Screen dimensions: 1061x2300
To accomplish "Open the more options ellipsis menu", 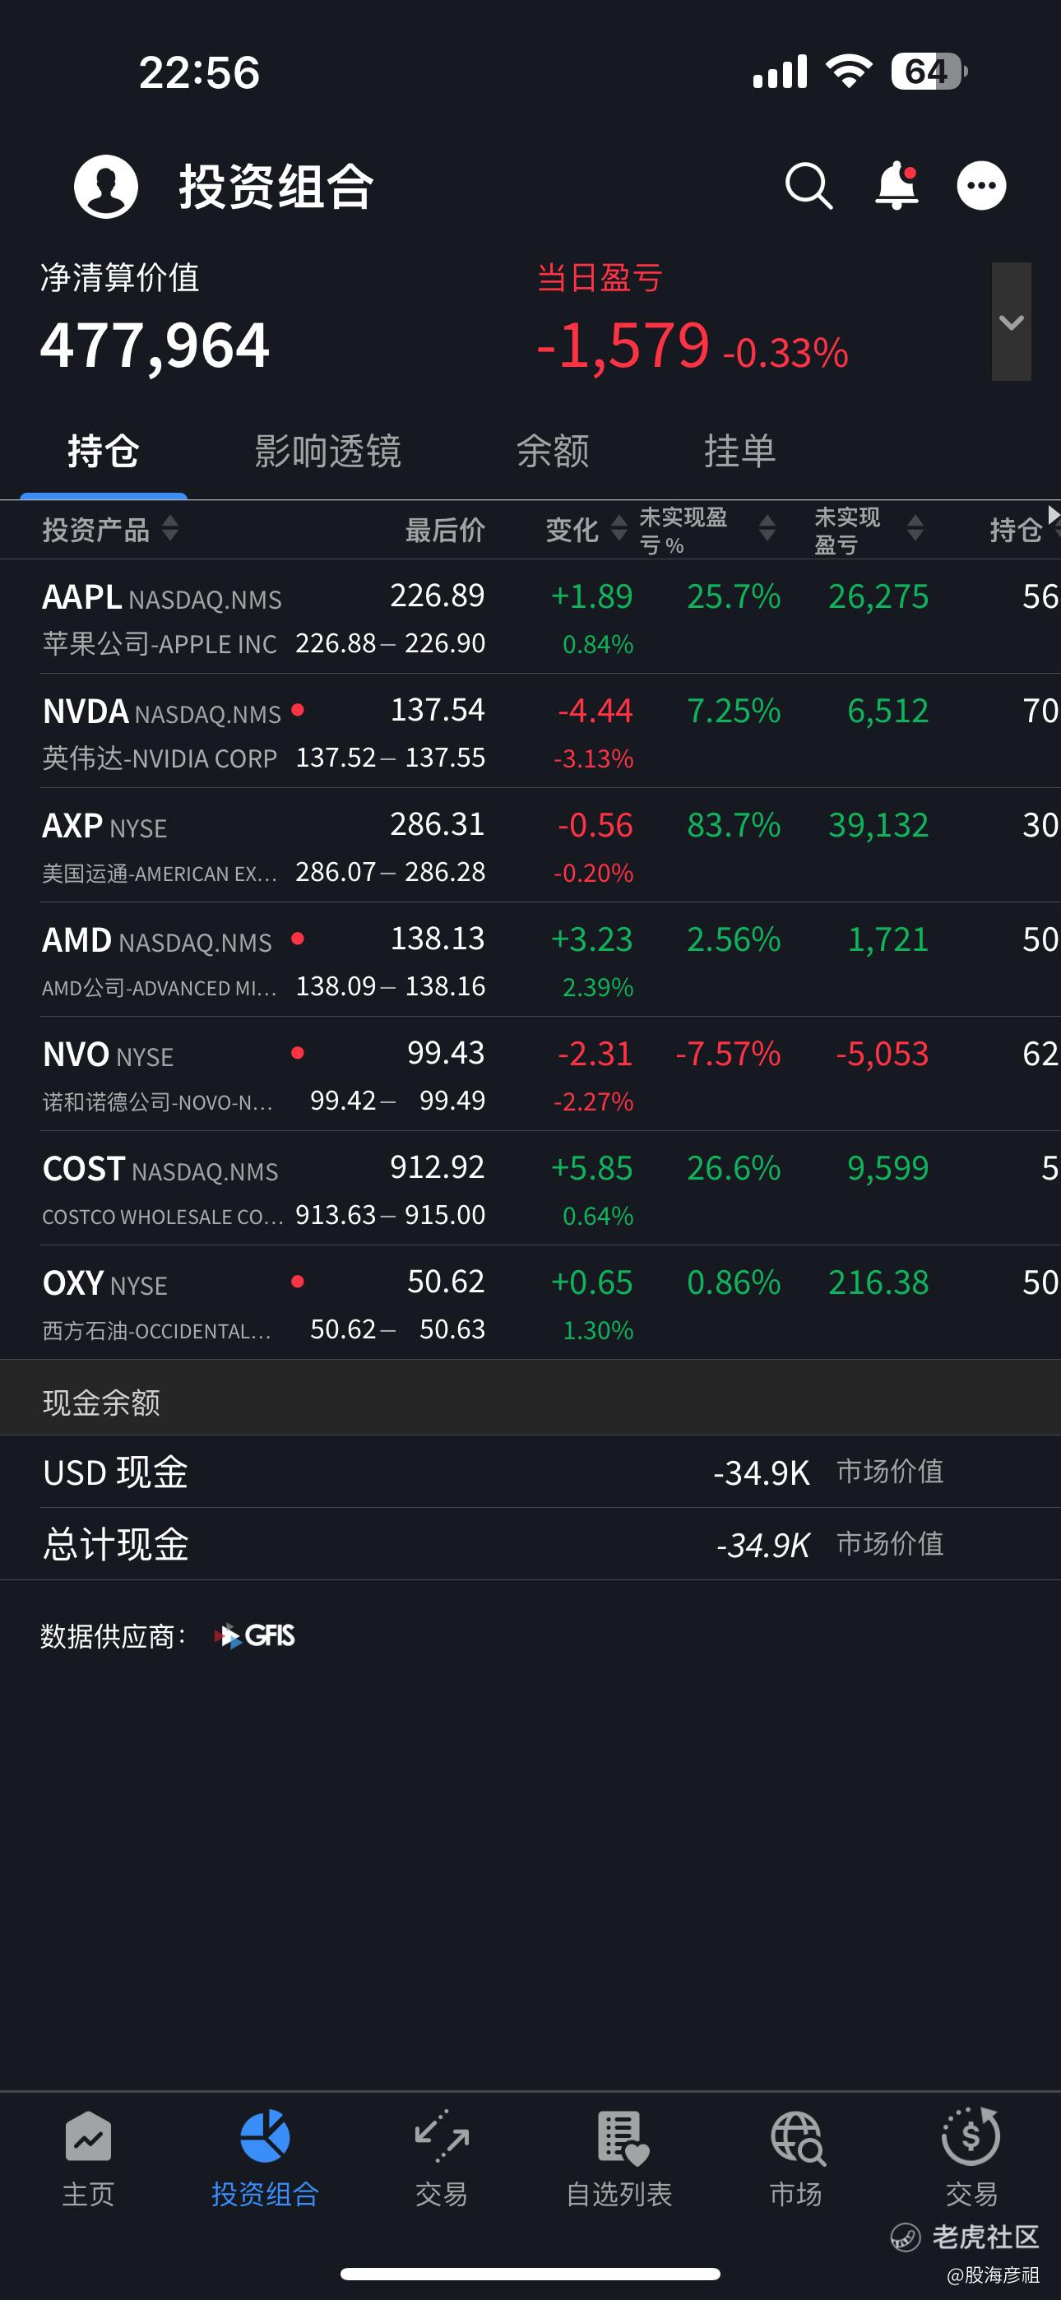I will pyautogui.click(x=980, y=186).
